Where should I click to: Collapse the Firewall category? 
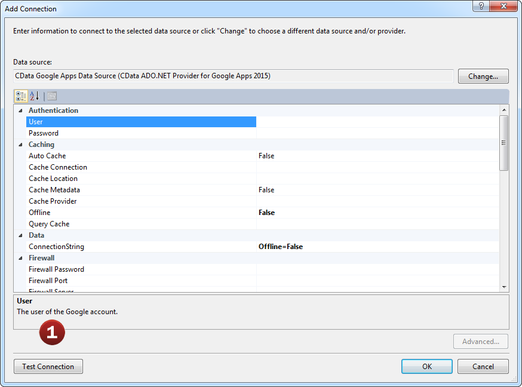[20, 258]
